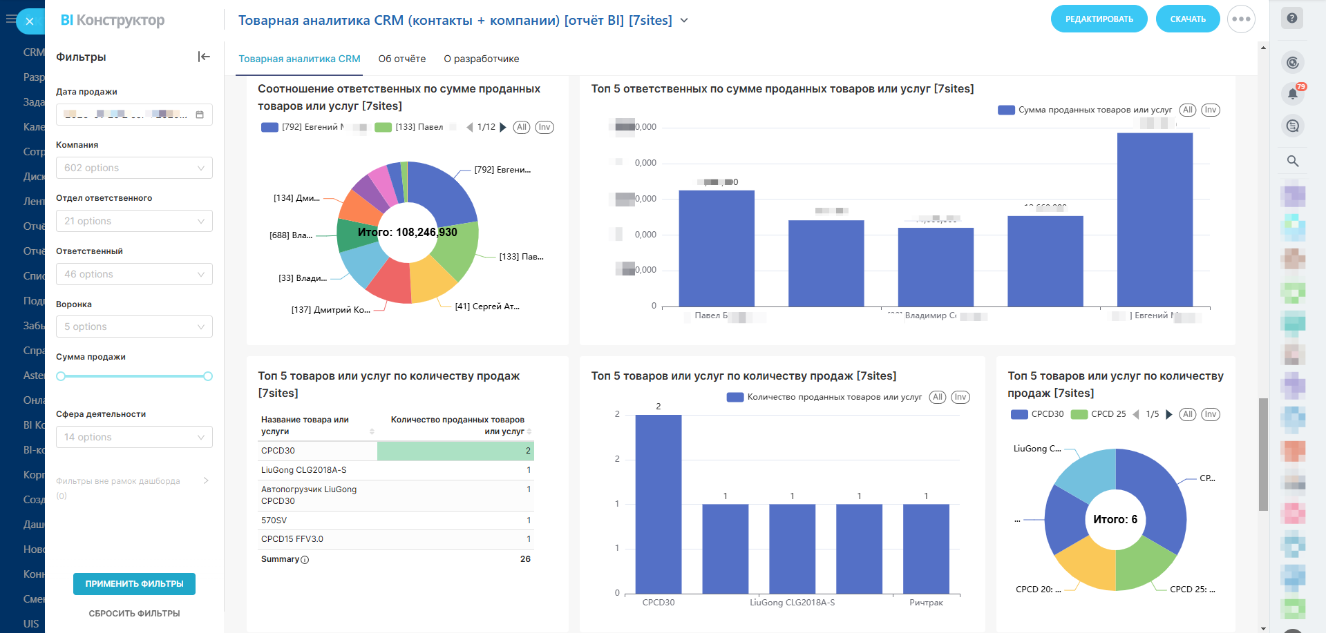Screen dimensions: 1326x633
Task: Open the three-dots more options menu
Action: pyautogui.click(x=1241, y=19)
